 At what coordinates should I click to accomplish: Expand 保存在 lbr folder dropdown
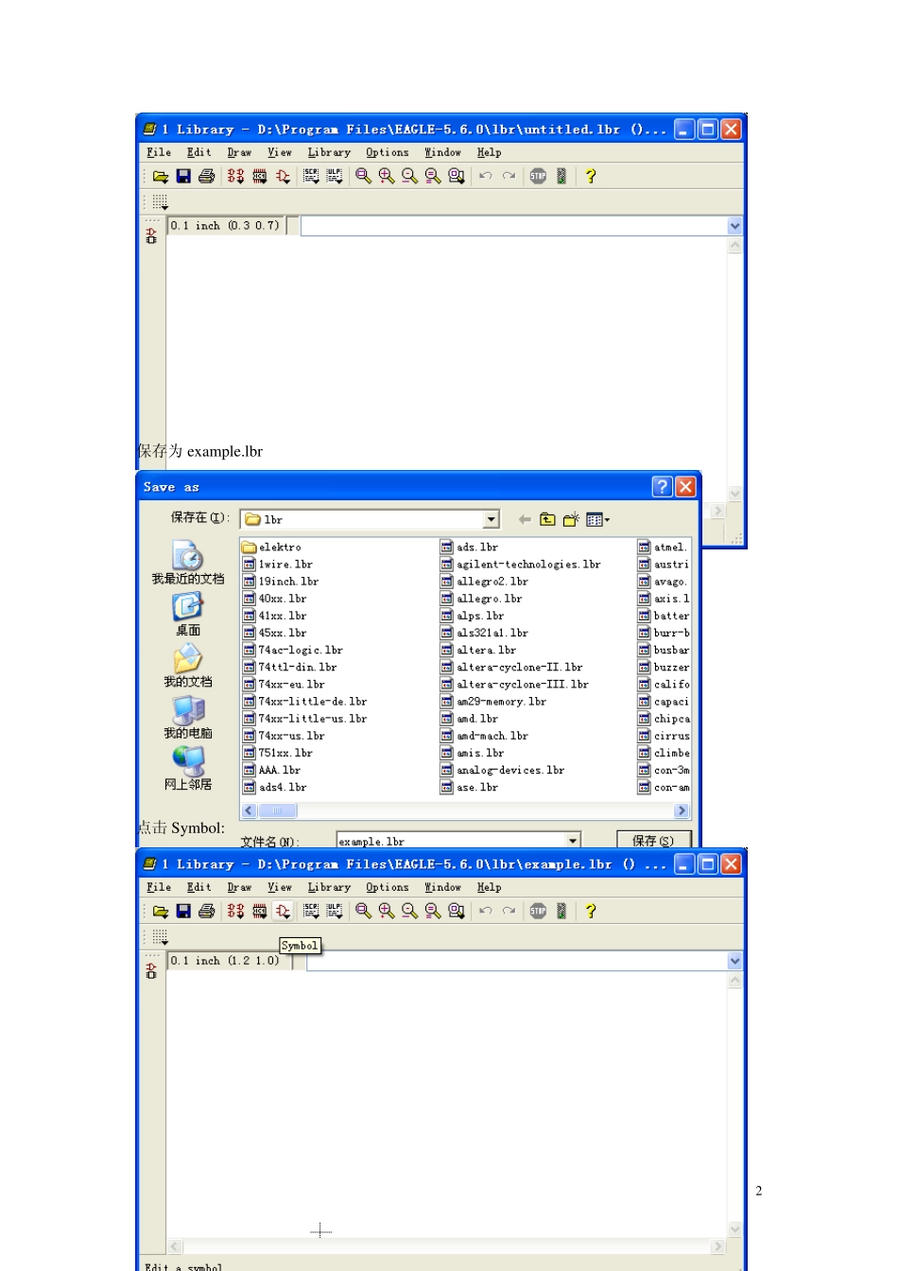492,519
